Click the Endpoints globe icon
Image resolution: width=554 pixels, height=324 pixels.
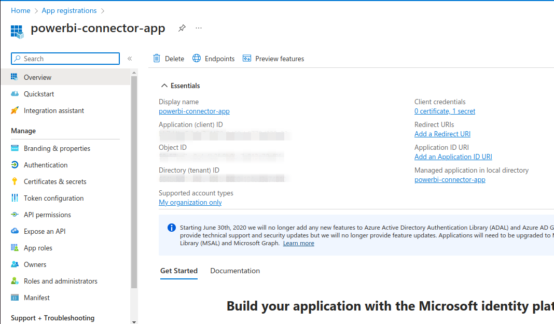[197, 58]
